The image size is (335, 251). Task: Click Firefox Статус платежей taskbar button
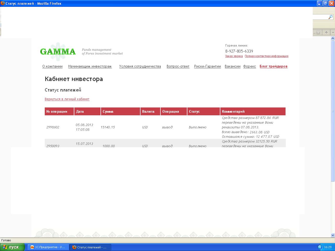[x=90, y=247]
